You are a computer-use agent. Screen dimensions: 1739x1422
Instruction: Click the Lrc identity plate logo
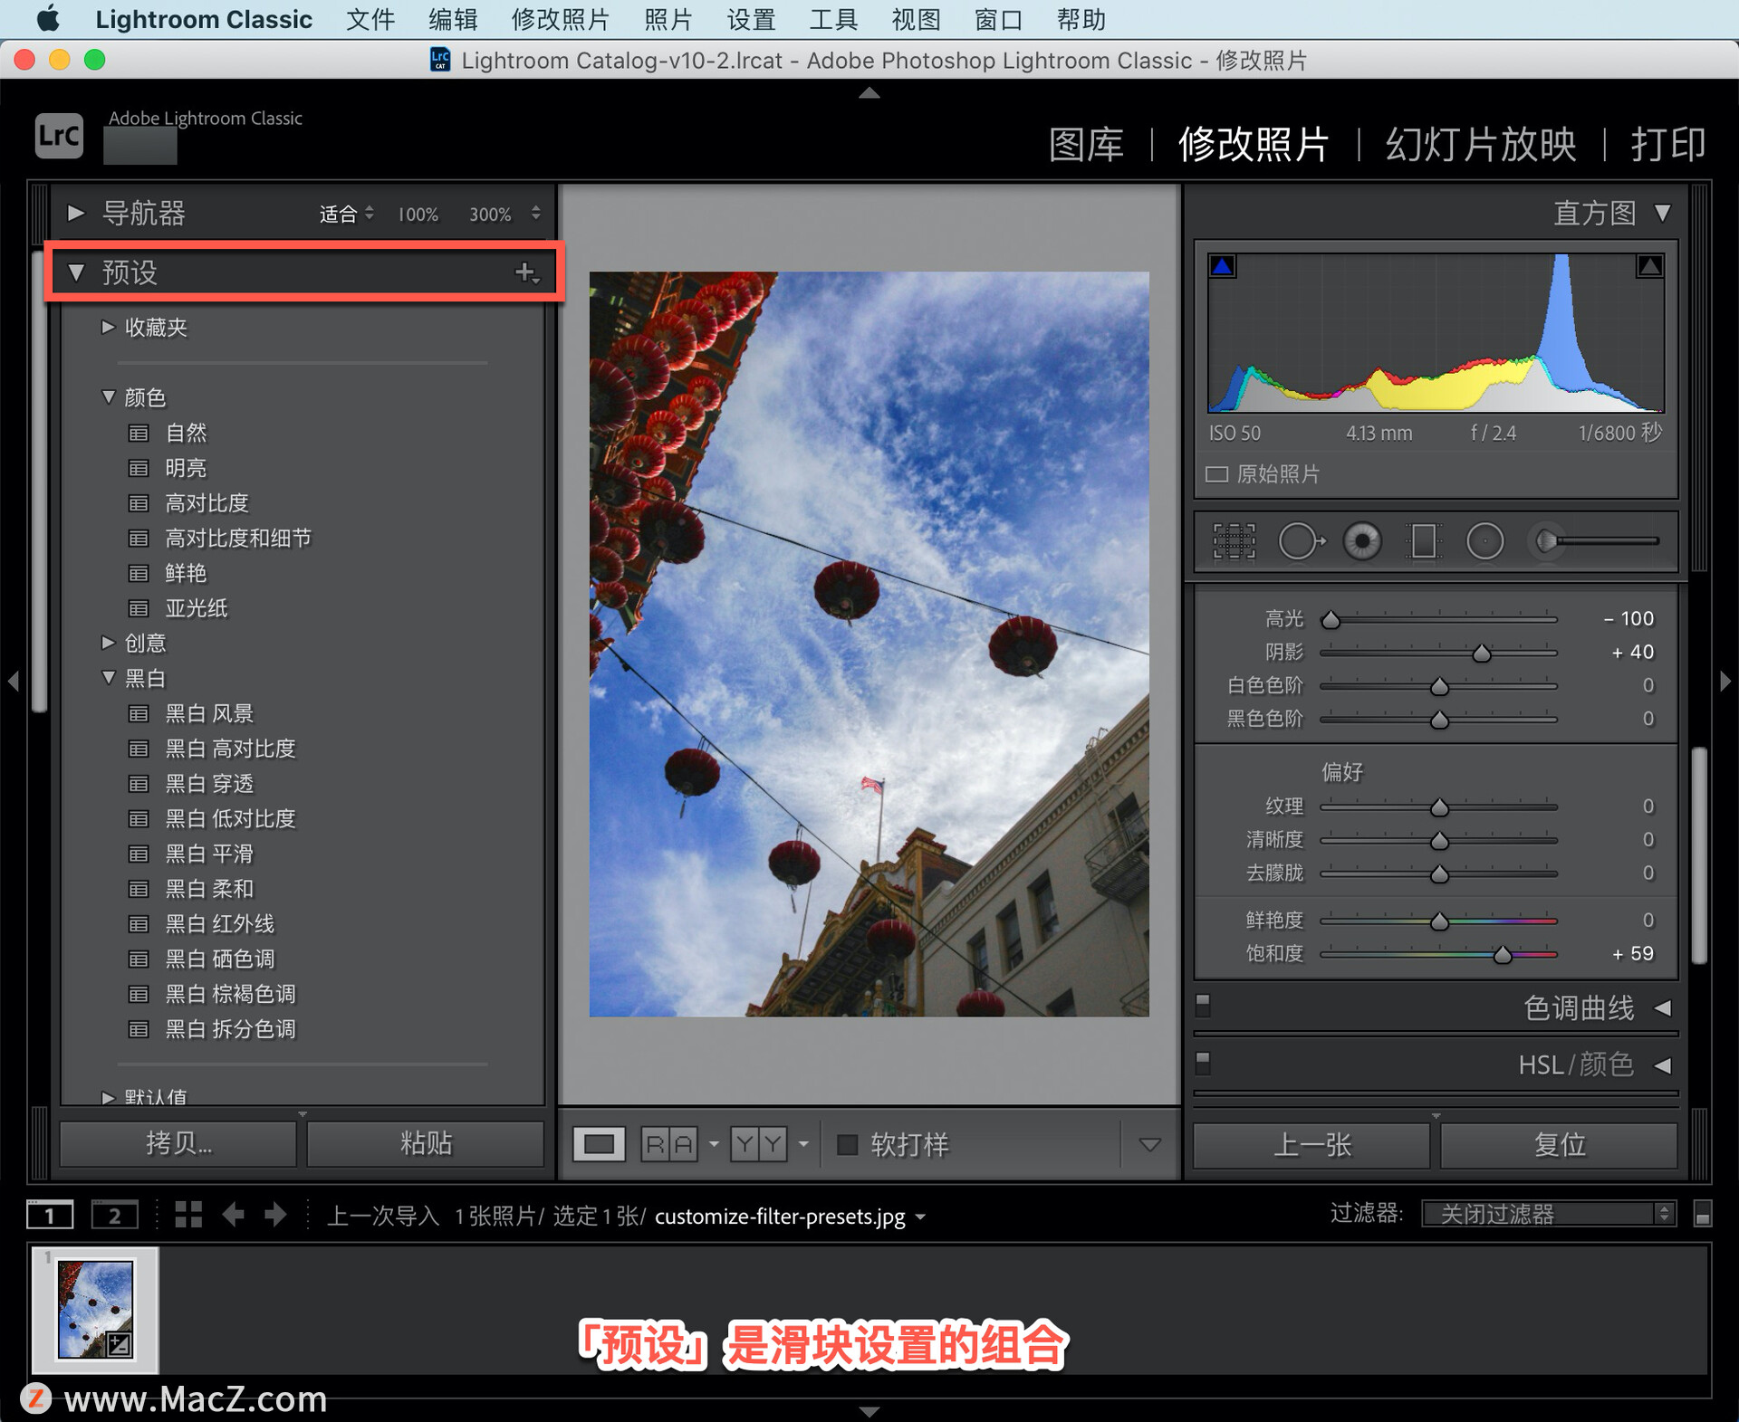click(x=59, y=136)
